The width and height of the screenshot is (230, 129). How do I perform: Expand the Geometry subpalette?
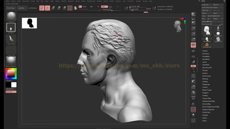(206, 54)
